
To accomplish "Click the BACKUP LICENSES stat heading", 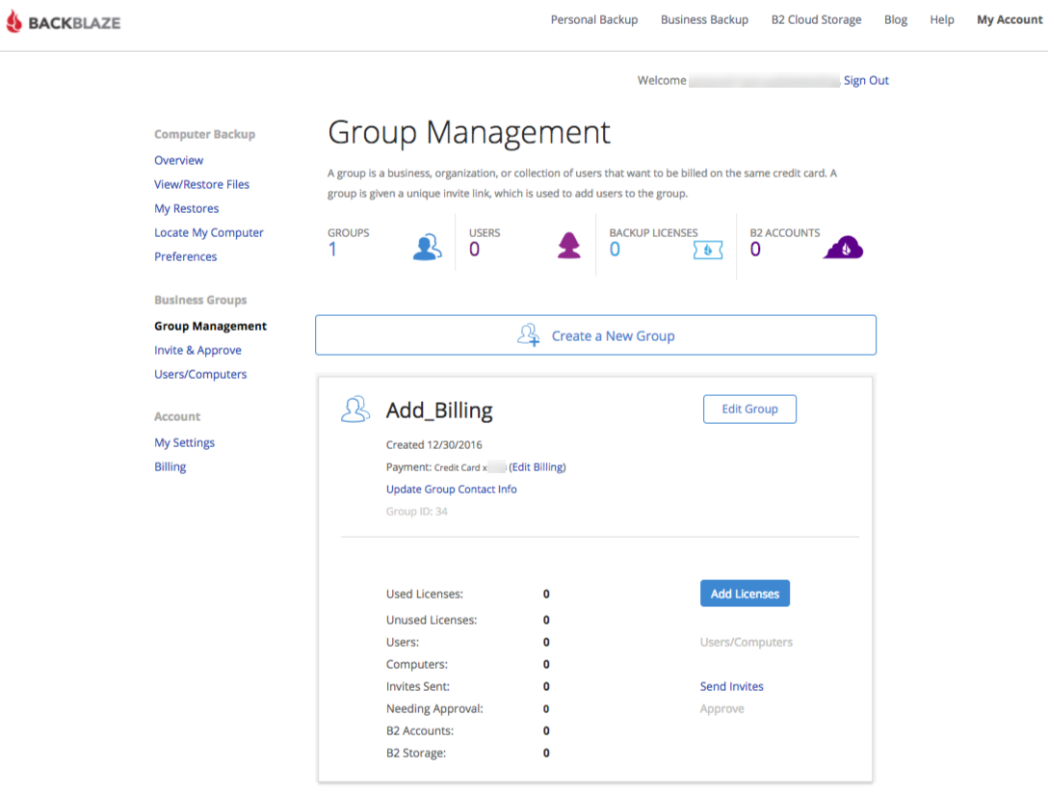I will [x=653, y=232].
